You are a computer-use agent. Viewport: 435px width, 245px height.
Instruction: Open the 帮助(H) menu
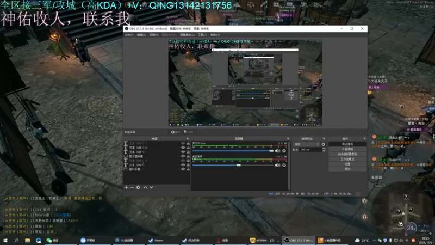tap(215, 35)
